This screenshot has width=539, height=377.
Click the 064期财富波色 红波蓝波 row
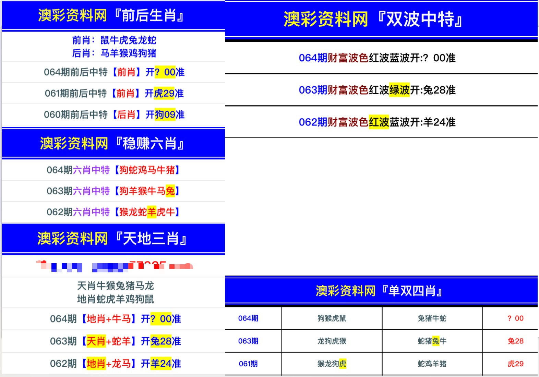tap(377, 58)
